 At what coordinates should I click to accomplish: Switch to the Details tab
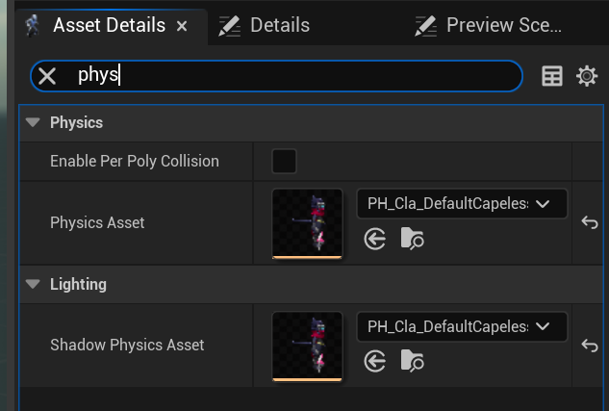coord(265,26)
